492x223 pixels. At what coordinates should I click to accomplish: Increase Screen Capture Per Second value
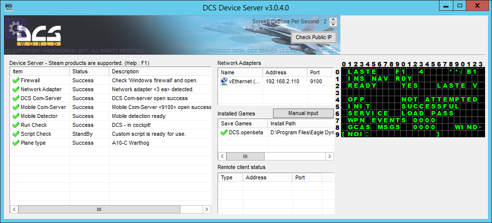[x=334, y=20]
